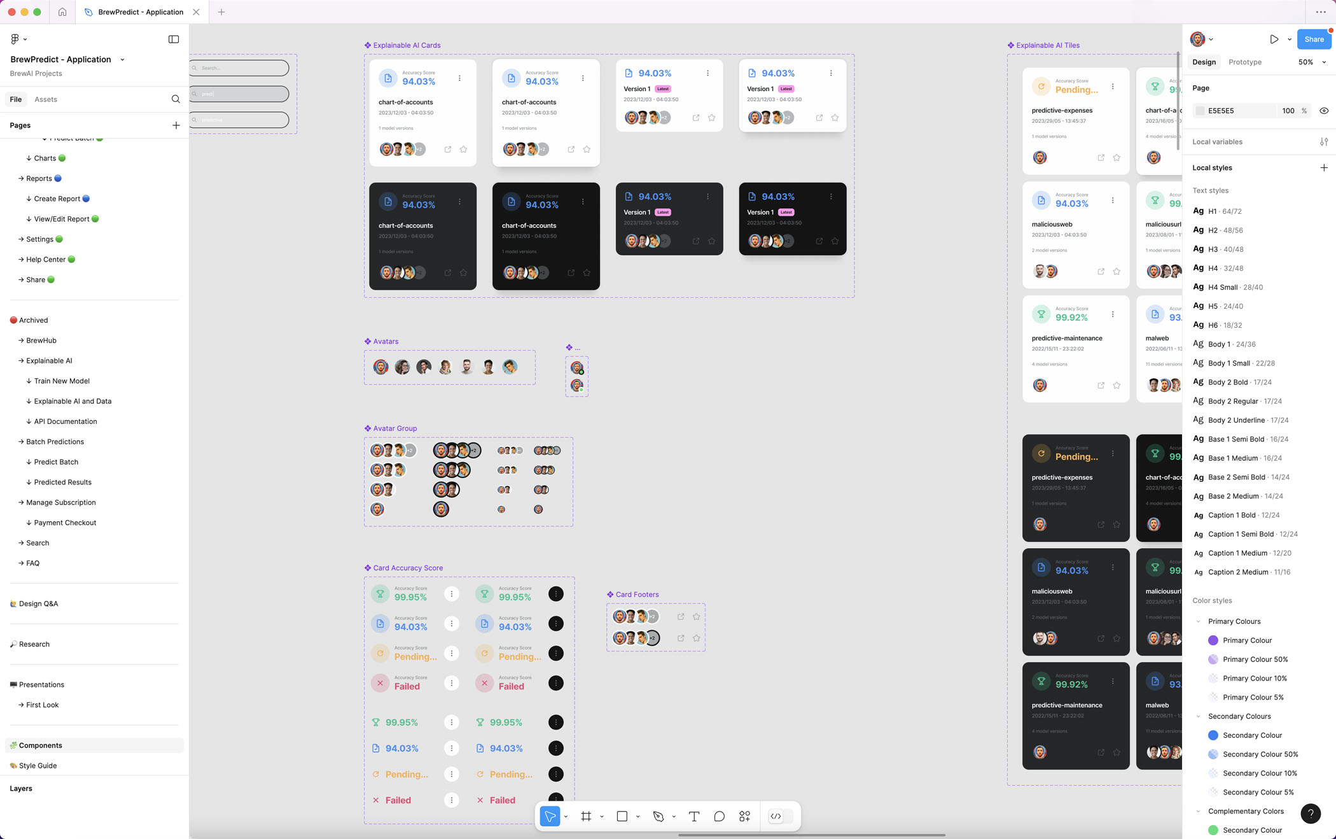
Task: Open kebab menu on light predictive-expenses tile
Action: coord(1113,87)
